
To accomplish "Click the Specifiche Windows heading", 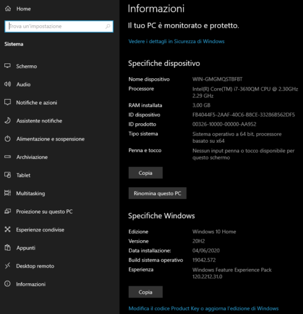I will (161, 215).
